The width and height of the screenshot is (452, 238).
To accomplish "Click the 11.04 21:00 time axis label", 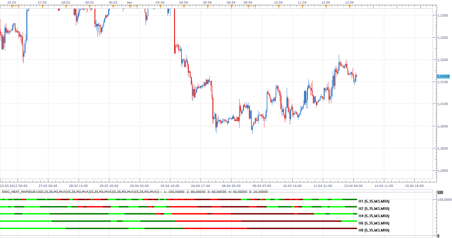I will coord(323,186).
